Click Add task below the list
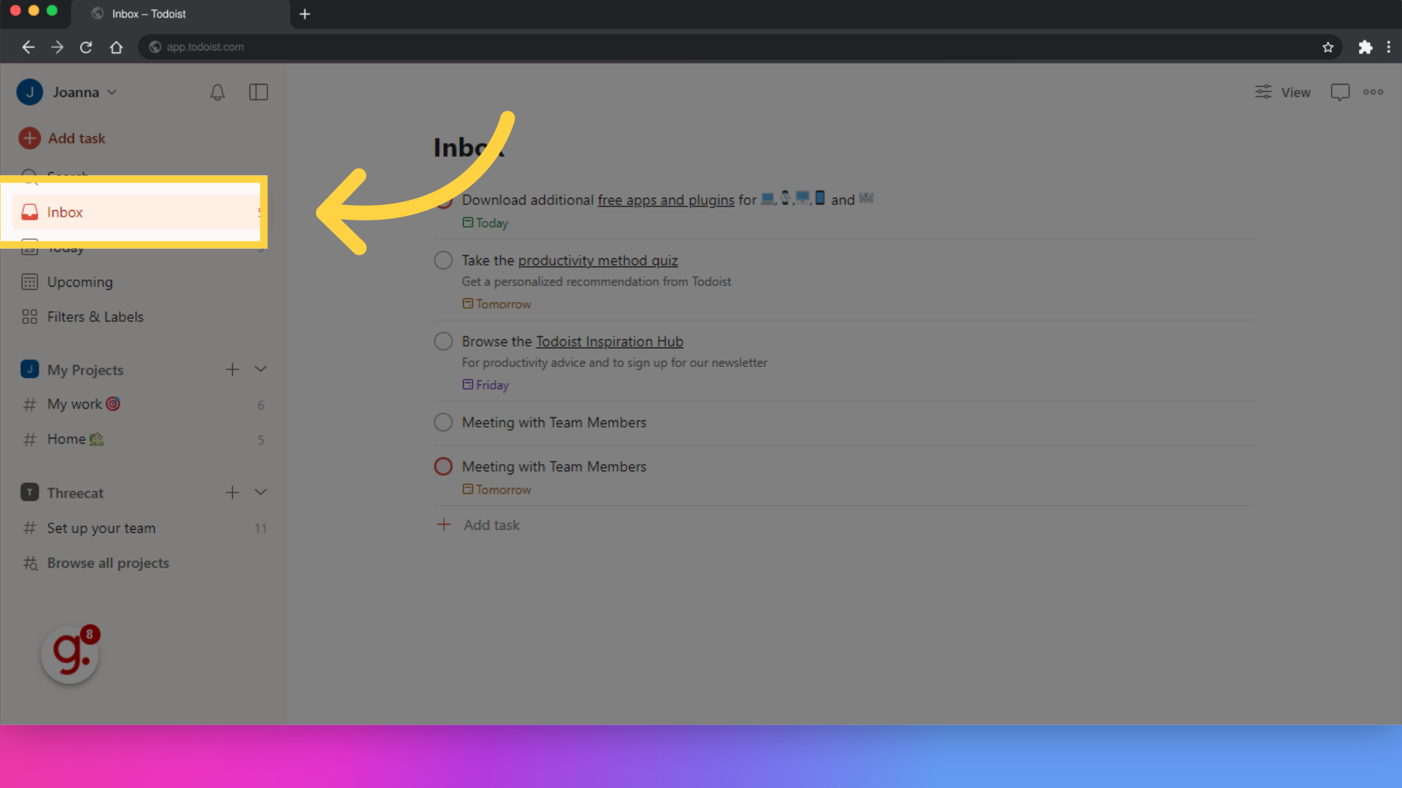The width and height of the screenshot is (1402, 788). pos(478,525)
